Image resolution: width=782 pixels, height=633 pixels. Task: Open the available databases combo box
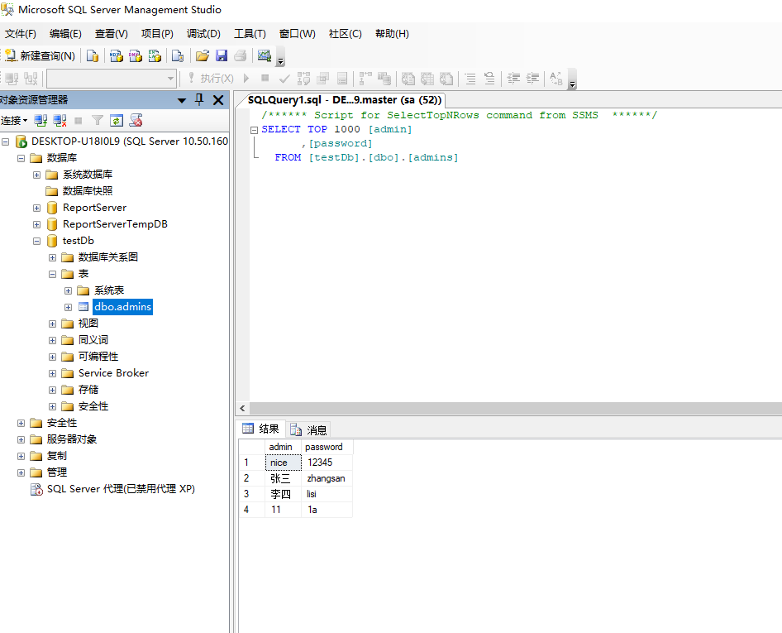[112, 79]
